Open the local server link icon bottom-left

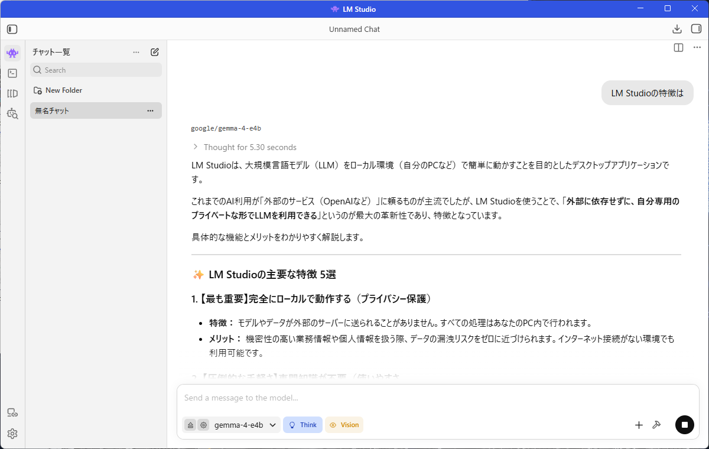coord(12,412)
